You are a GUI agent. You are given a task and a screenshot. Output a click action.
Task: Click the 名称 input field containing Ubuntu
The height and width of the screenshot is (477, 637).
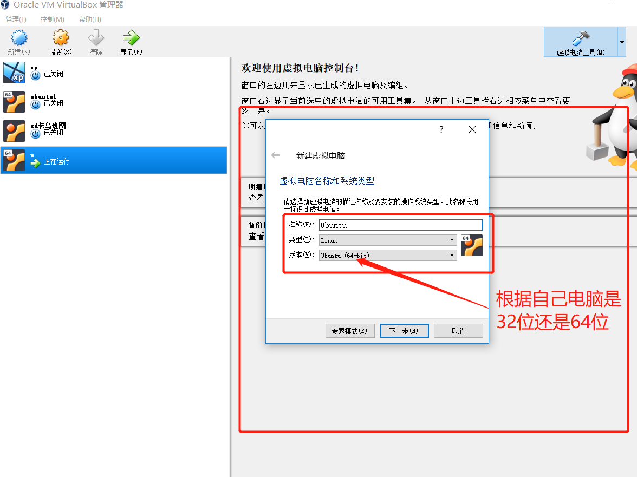401,225
